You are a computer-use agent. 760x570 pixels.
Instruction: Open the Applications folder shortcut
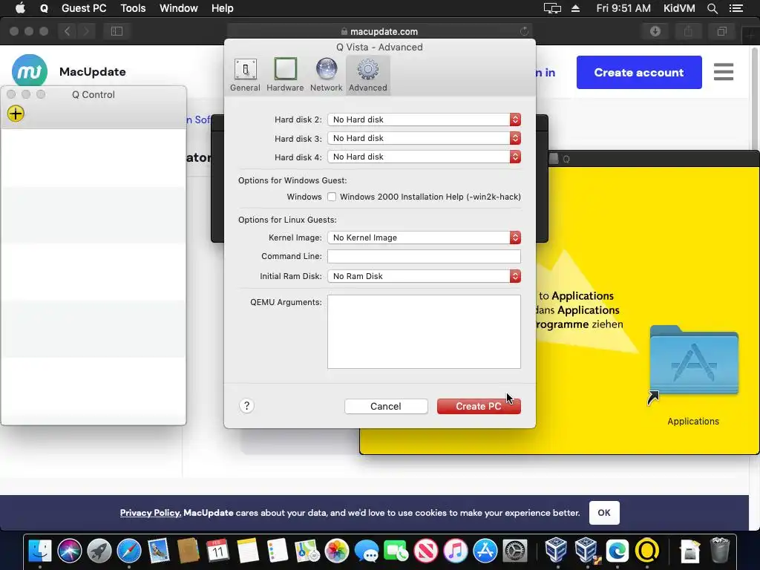[694, 361]
